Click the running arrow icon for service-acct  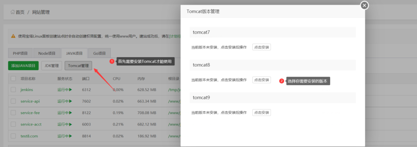(70, 124)
